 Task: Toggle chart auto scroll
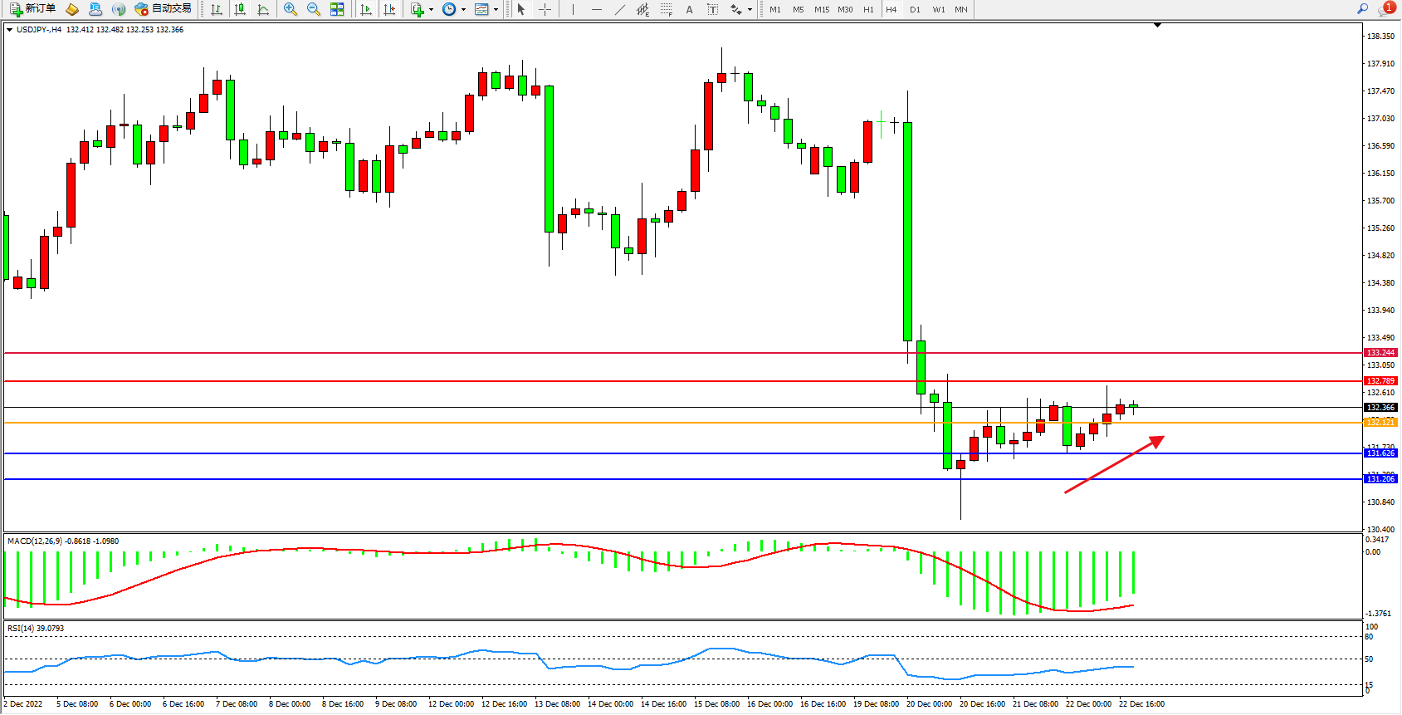coord(366,9)
